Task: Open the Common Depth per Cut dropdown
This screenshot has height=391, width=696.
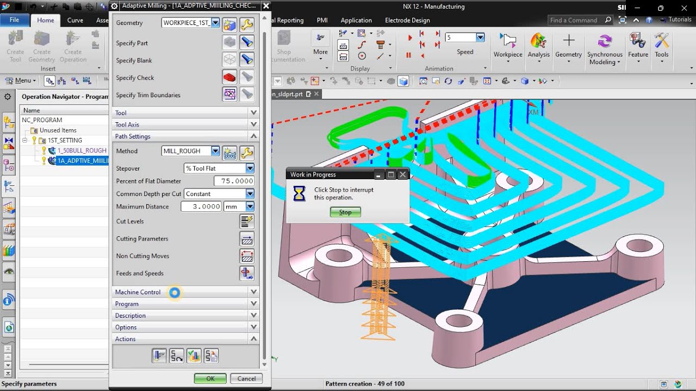Action: click(250, 194)
